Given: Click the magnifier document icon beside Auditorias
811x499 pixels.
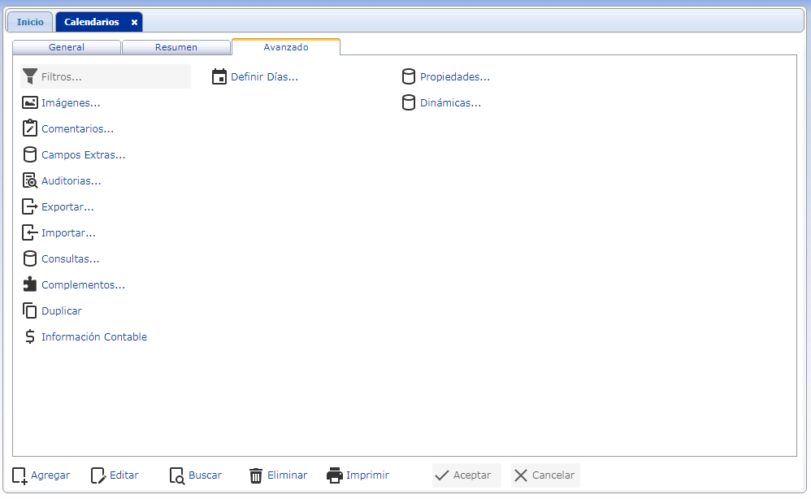Looking at the screenshot, I should 30,180.
